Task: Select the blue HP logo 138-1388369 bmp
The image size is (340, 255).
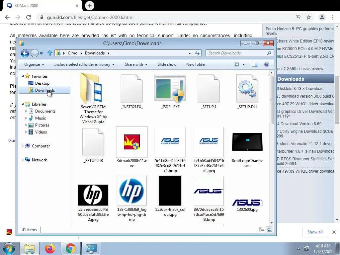Action: click(x=131, y=191)
